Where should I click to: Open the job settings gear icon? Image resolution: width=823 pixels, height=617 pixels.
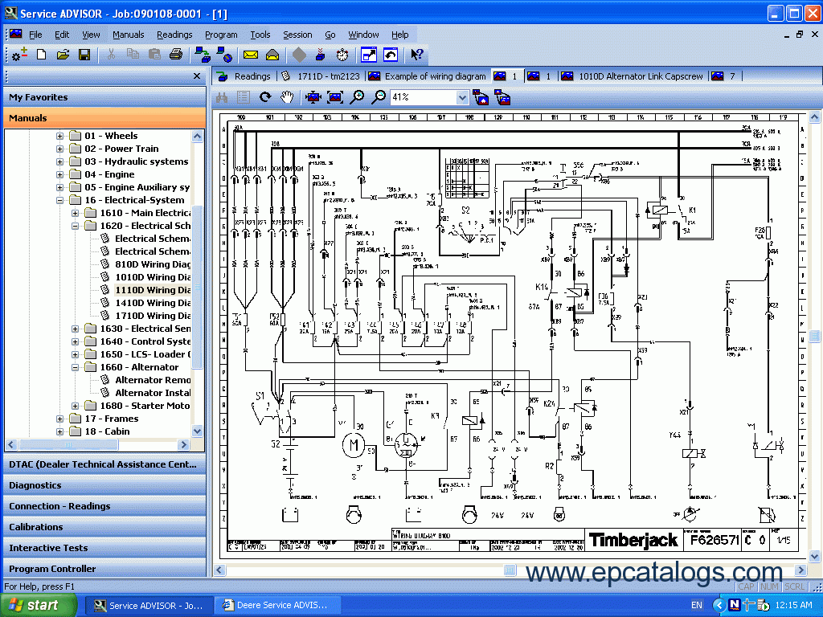point(19,54)
